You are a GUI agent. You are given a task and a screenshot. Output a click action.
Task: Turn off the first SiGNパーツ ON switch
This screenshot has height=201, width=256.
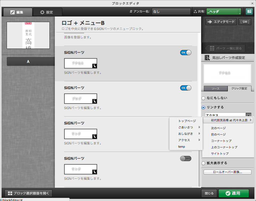point(185,53)
